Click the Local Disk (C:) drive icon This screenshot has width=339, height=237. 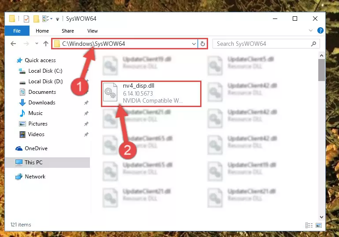tap(22, 71)
